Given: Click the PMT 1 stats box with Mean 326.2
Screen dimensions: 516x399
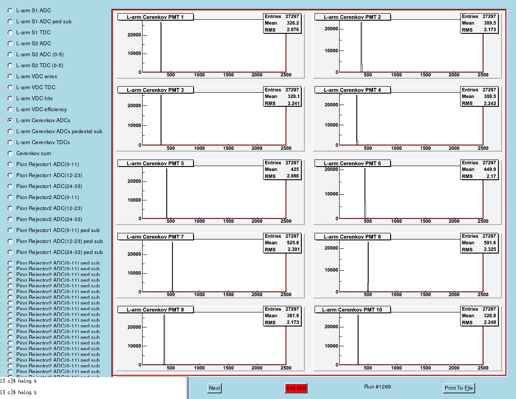Looking at the screenshot, I should click(x=282, y=23).
